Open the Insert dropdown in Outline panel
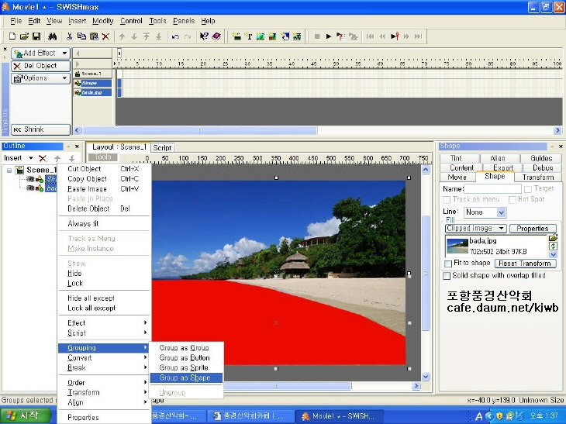The height and width of the screenshot is (424, 566). click(x=31, y=158)
